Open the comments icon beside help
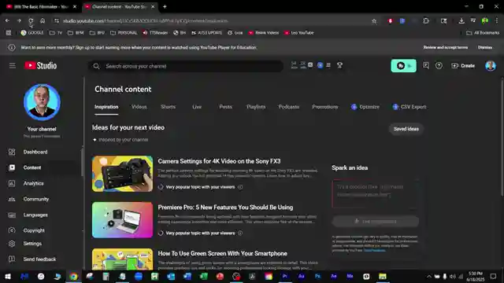 tap(426, 66)
